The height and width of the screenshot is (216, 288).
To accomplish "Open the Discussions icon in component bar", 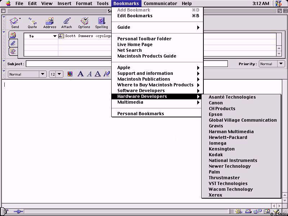I will click(257, 212).
